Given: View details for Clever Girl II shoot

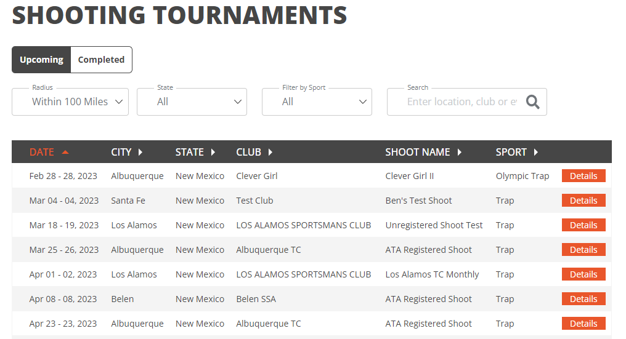Looking at the screenshot, I should point(583,176).
